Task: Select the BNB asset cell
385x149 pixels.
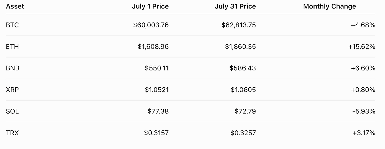Action: tap(13, 68)
